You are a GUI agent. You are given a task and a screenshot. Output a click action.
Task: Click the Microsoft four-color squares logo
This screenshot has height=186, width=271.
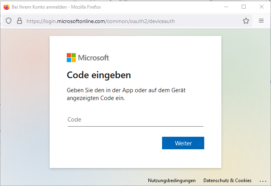71,58
